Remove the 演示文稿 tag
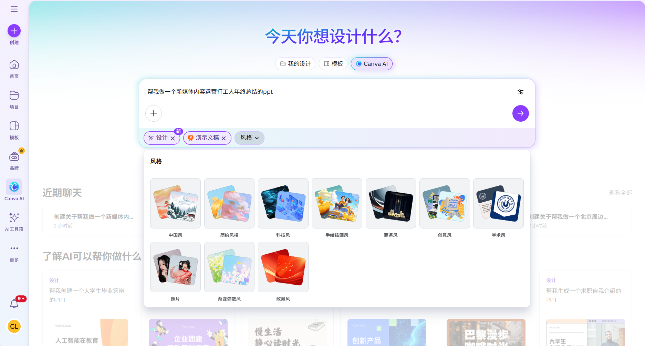This screenshot has width=645, height=346. tap(224, 138)
